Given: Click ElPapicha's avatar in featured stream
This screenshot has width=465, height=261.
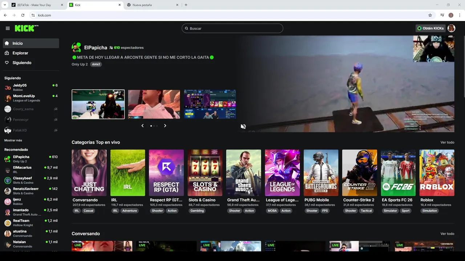Looking at the screenshot, I should click(x=76, y=47).
